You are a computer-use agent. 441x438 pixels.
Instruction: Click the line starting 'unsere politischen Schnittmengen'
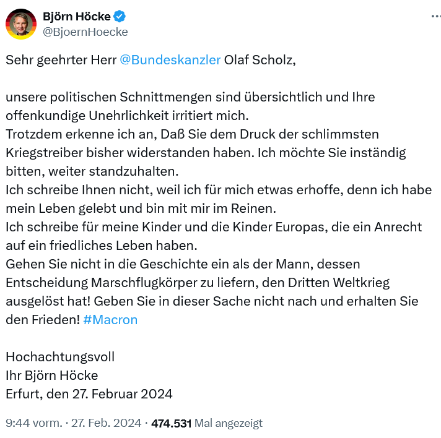[x=190, y=98]
